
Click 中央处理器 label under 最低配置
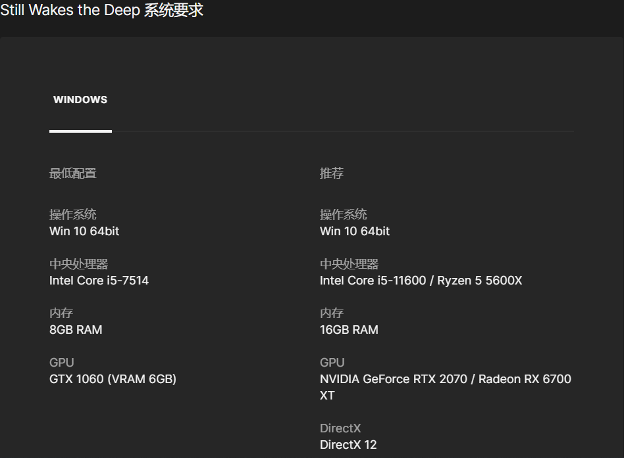coord(79,264)
